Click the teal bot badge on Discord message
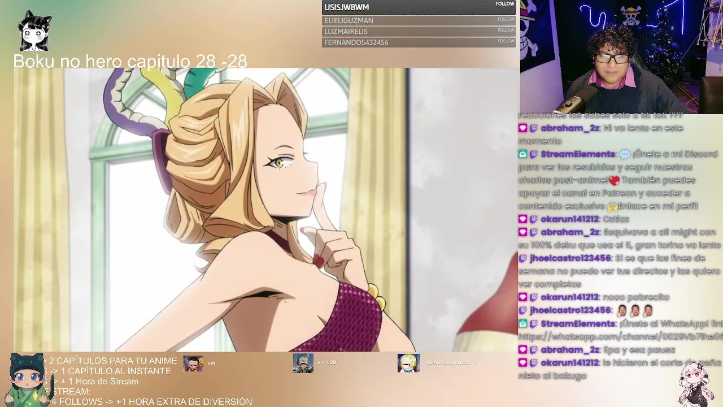Image resolution: width=723 pixels, height=407 pixels. click(x=522, y=154)
